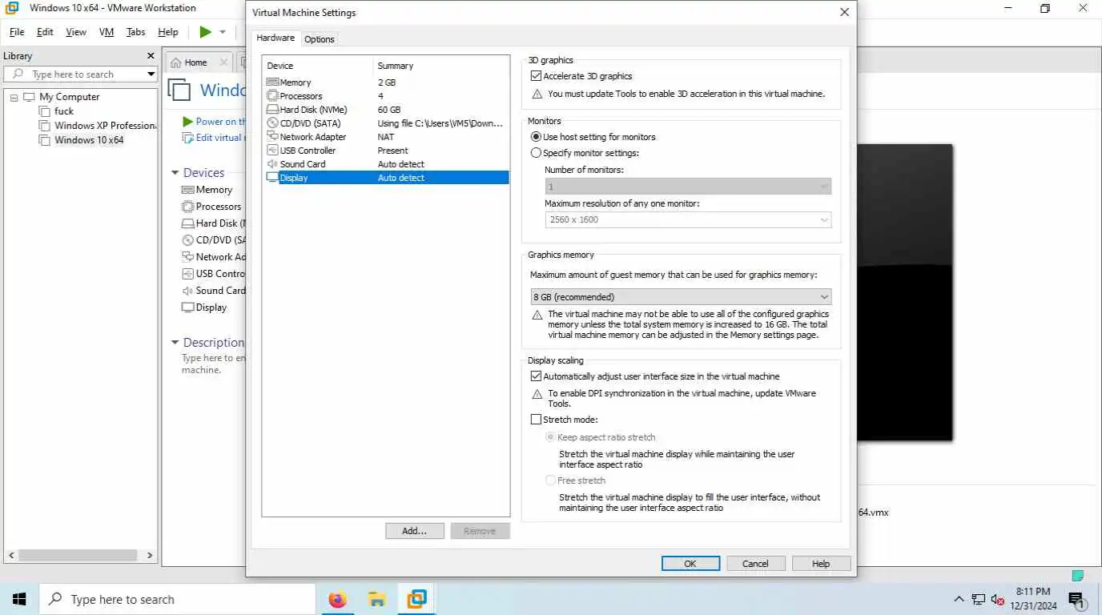Click the Remove button
The width and height of the screenshot is (1102, 615).
[x=480, y=531]
